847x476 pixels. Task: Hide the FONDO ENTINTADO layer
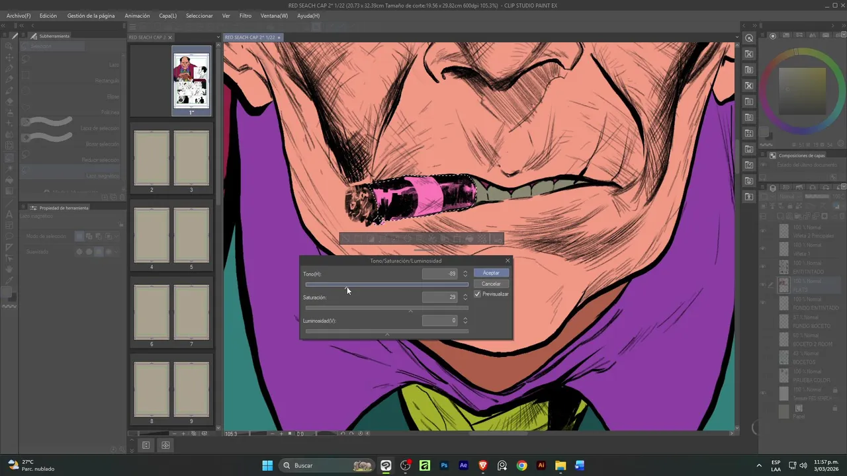click(x=763, y=303)
